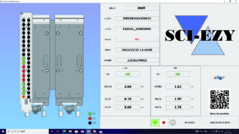Click the red legend indicator circle
This screenshot has width=239, height=134.
coord(90,119)
